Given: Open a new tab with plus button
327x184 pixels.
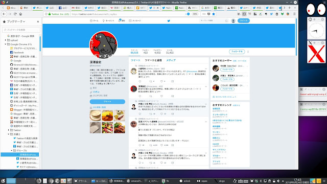Looking at the screenshot, I should [x=289, y=8].
